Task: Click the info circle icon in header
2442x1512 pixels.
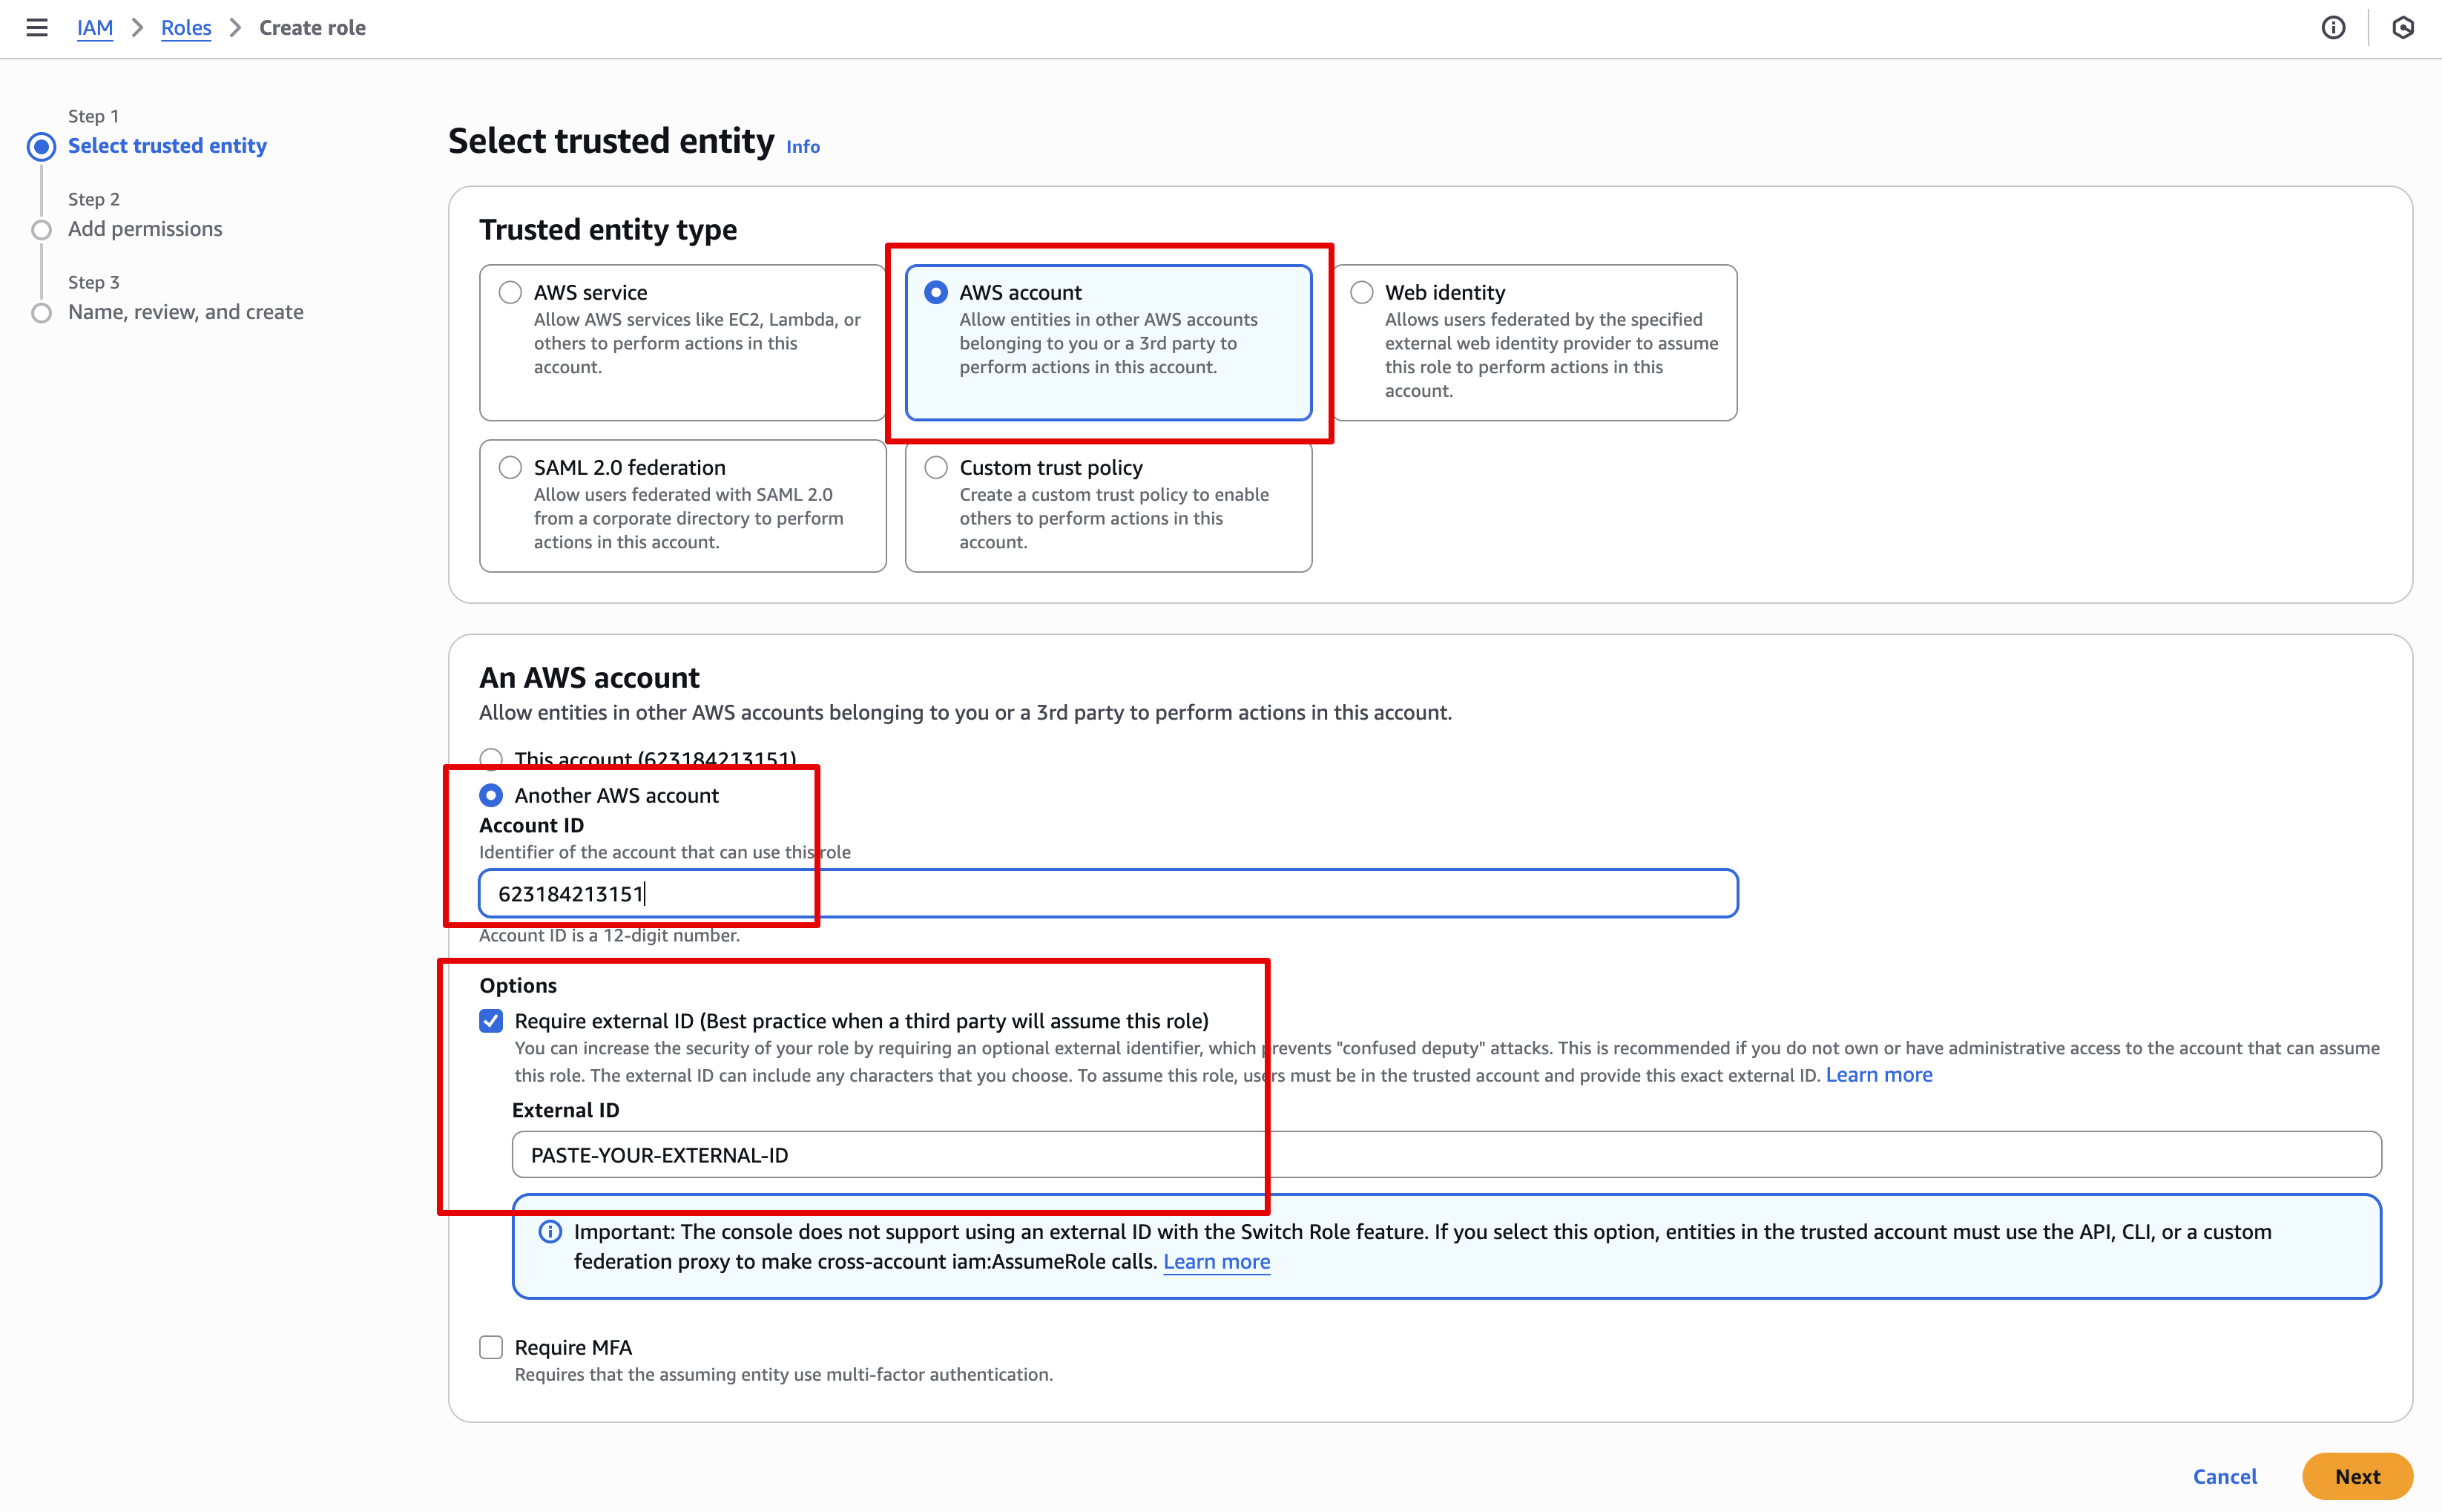Action: [x=2333, y=28]
